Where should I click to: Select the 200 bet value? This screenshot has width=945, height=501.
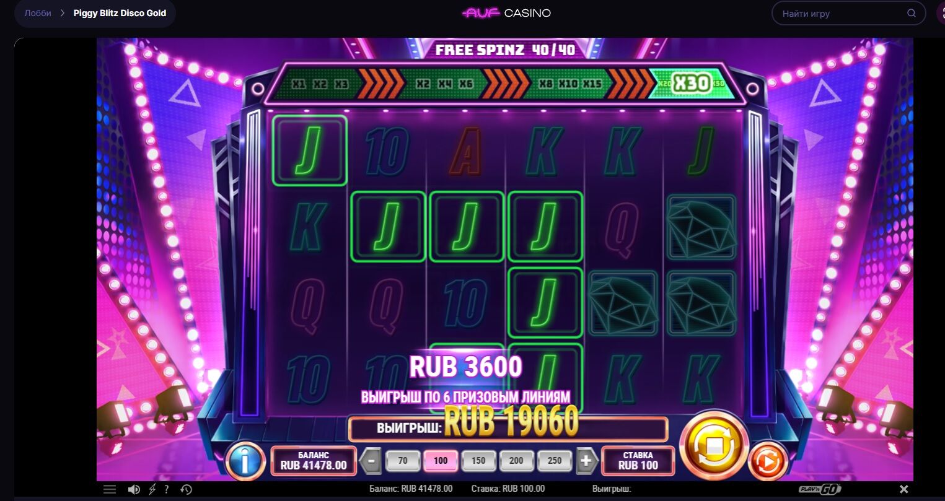click(516, 461)
